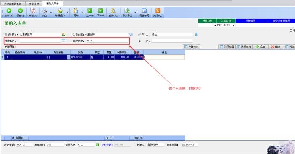
Task: Expand the 打印 print dropdown arrow
Action: tap(51, 13)
